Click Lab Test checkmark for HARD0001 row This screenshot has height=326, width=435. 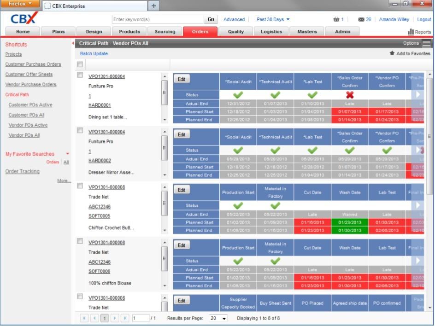tap(312, 95)
